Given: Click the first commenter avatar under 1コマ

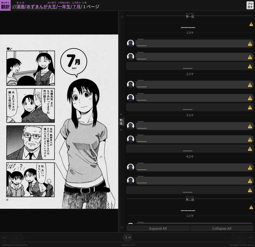Looking at the screenshot, I should [x=130, y=43].
